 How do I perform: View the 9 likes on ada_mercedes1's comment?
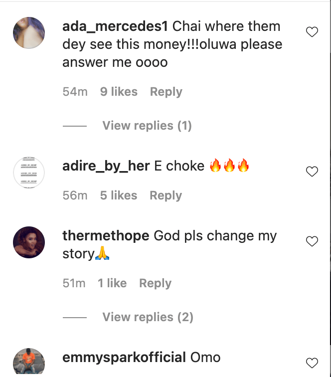pyautogui.click(x=119, y=92)
